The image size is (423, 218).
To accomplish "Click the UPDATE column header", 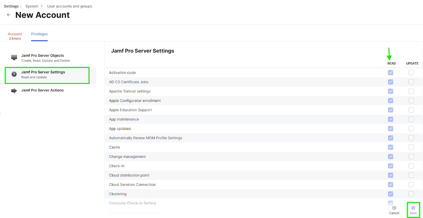I will point(412,63).
